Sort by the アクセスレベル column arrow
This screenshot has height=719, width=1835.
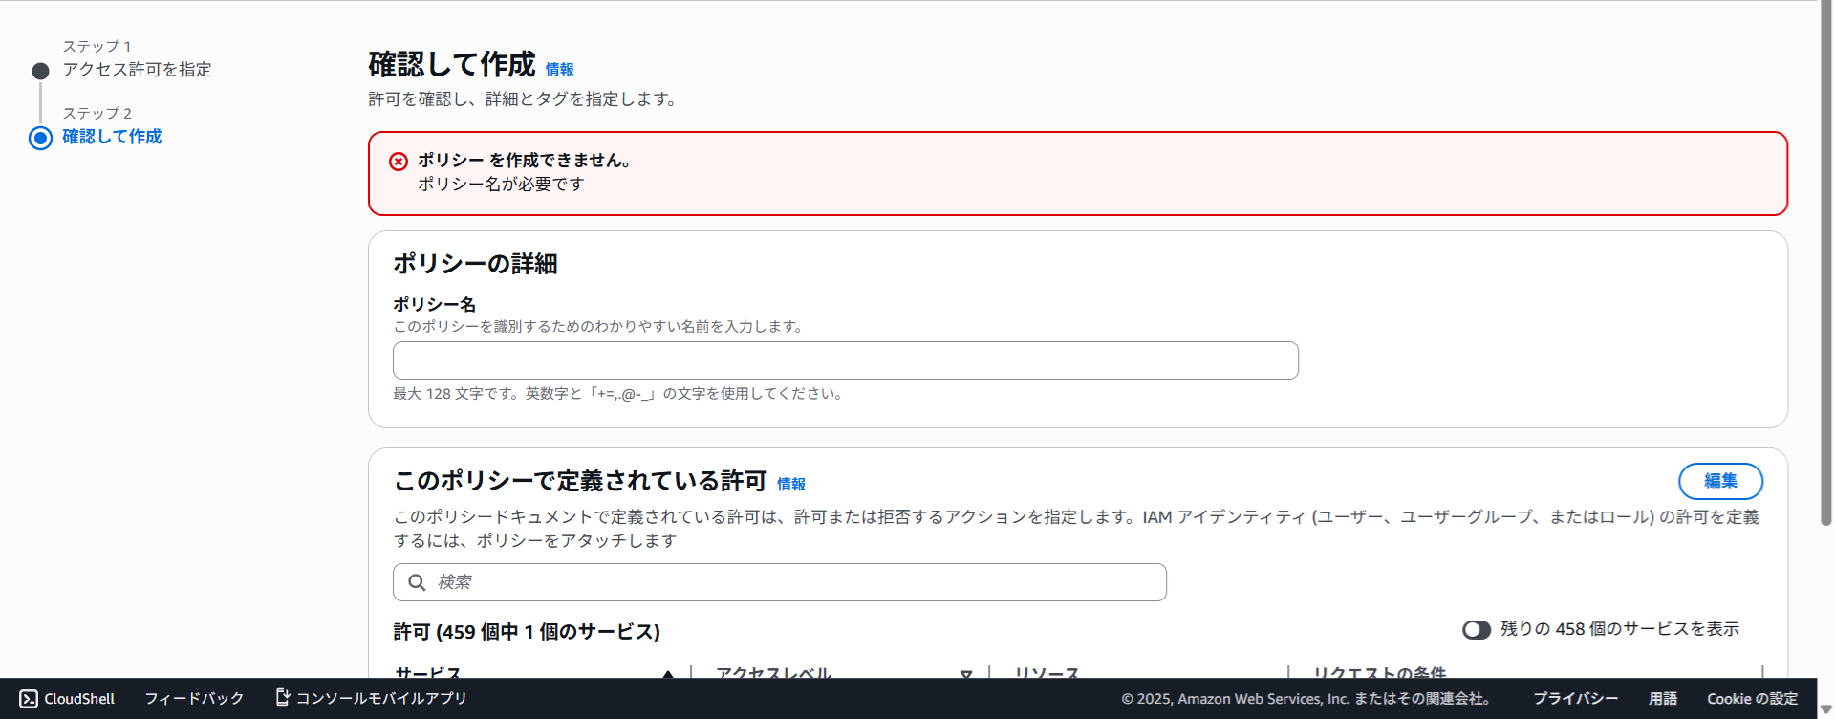pos(966,674)
